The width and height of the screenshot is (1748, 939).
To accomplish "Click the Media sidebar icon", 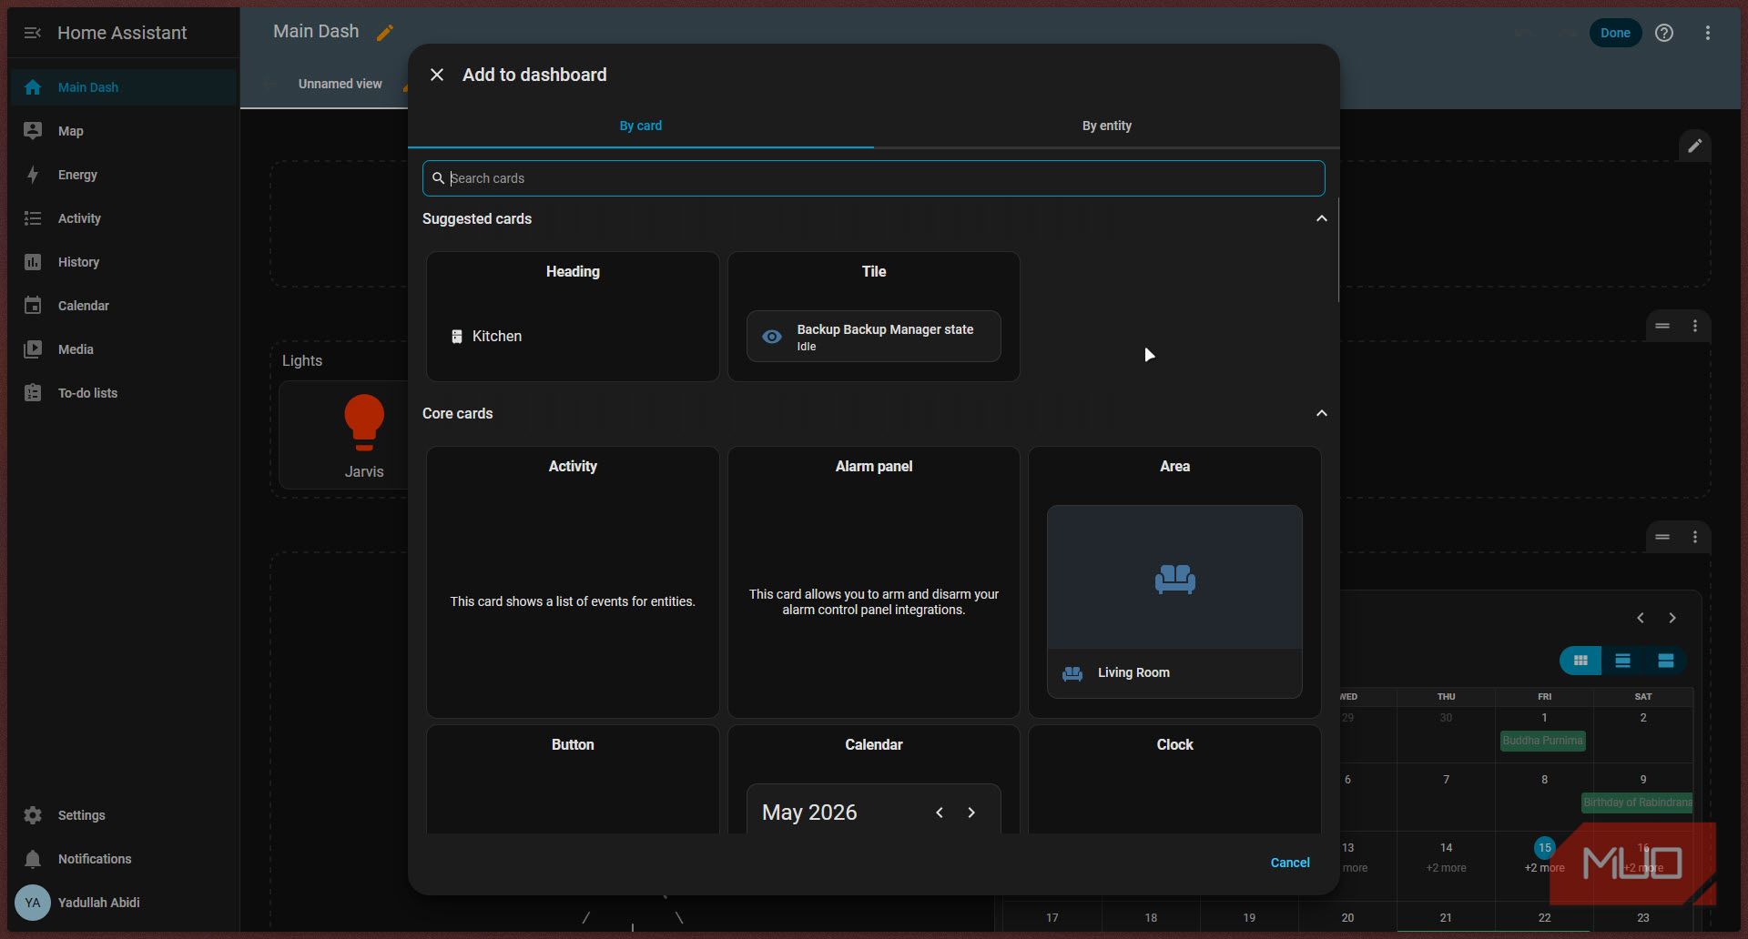I will click(x=33, y=349).
